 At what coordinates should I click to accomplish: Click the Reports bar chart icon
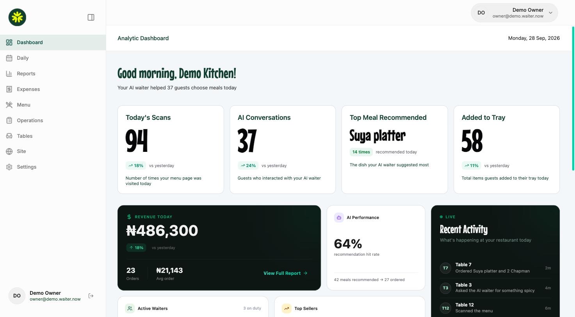point(9,73)
